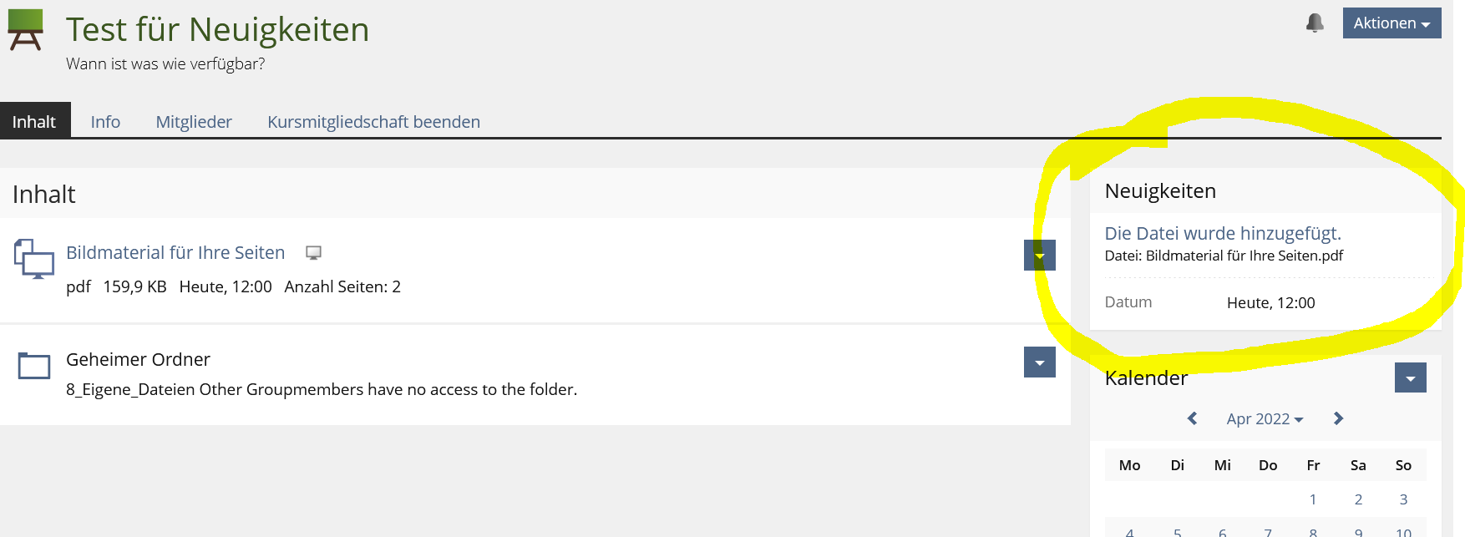Screen dimensions: 1465x537
Task: Select the Inhalt tab
Action: [x=34, y=122]
